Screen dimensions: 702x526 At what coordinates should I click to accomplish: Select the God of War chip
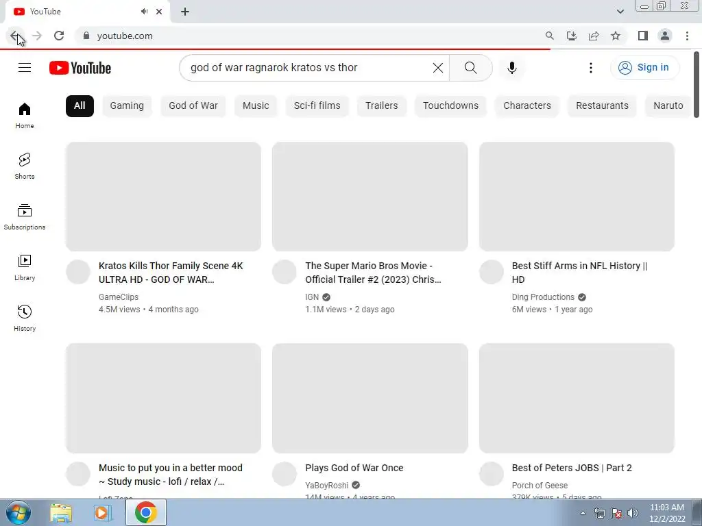point(193,106)
